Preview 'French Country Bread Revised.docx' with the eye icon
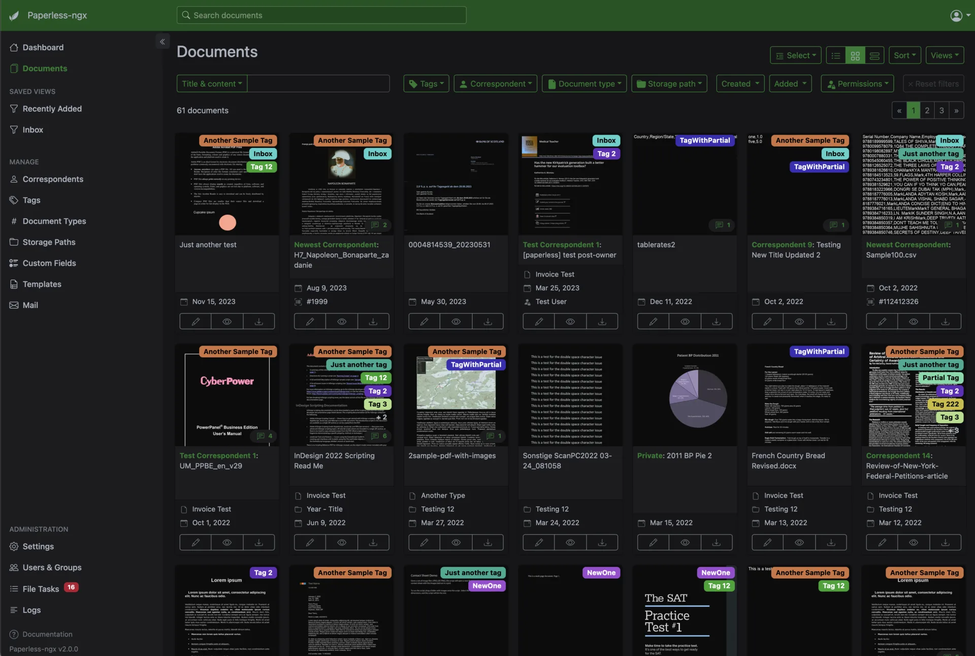Screen dimensions: 975x656 coord(799,542)
